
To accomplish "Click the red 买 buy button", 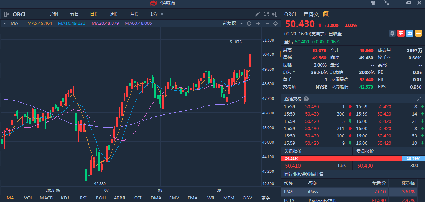I will click(x=401, y=33).
